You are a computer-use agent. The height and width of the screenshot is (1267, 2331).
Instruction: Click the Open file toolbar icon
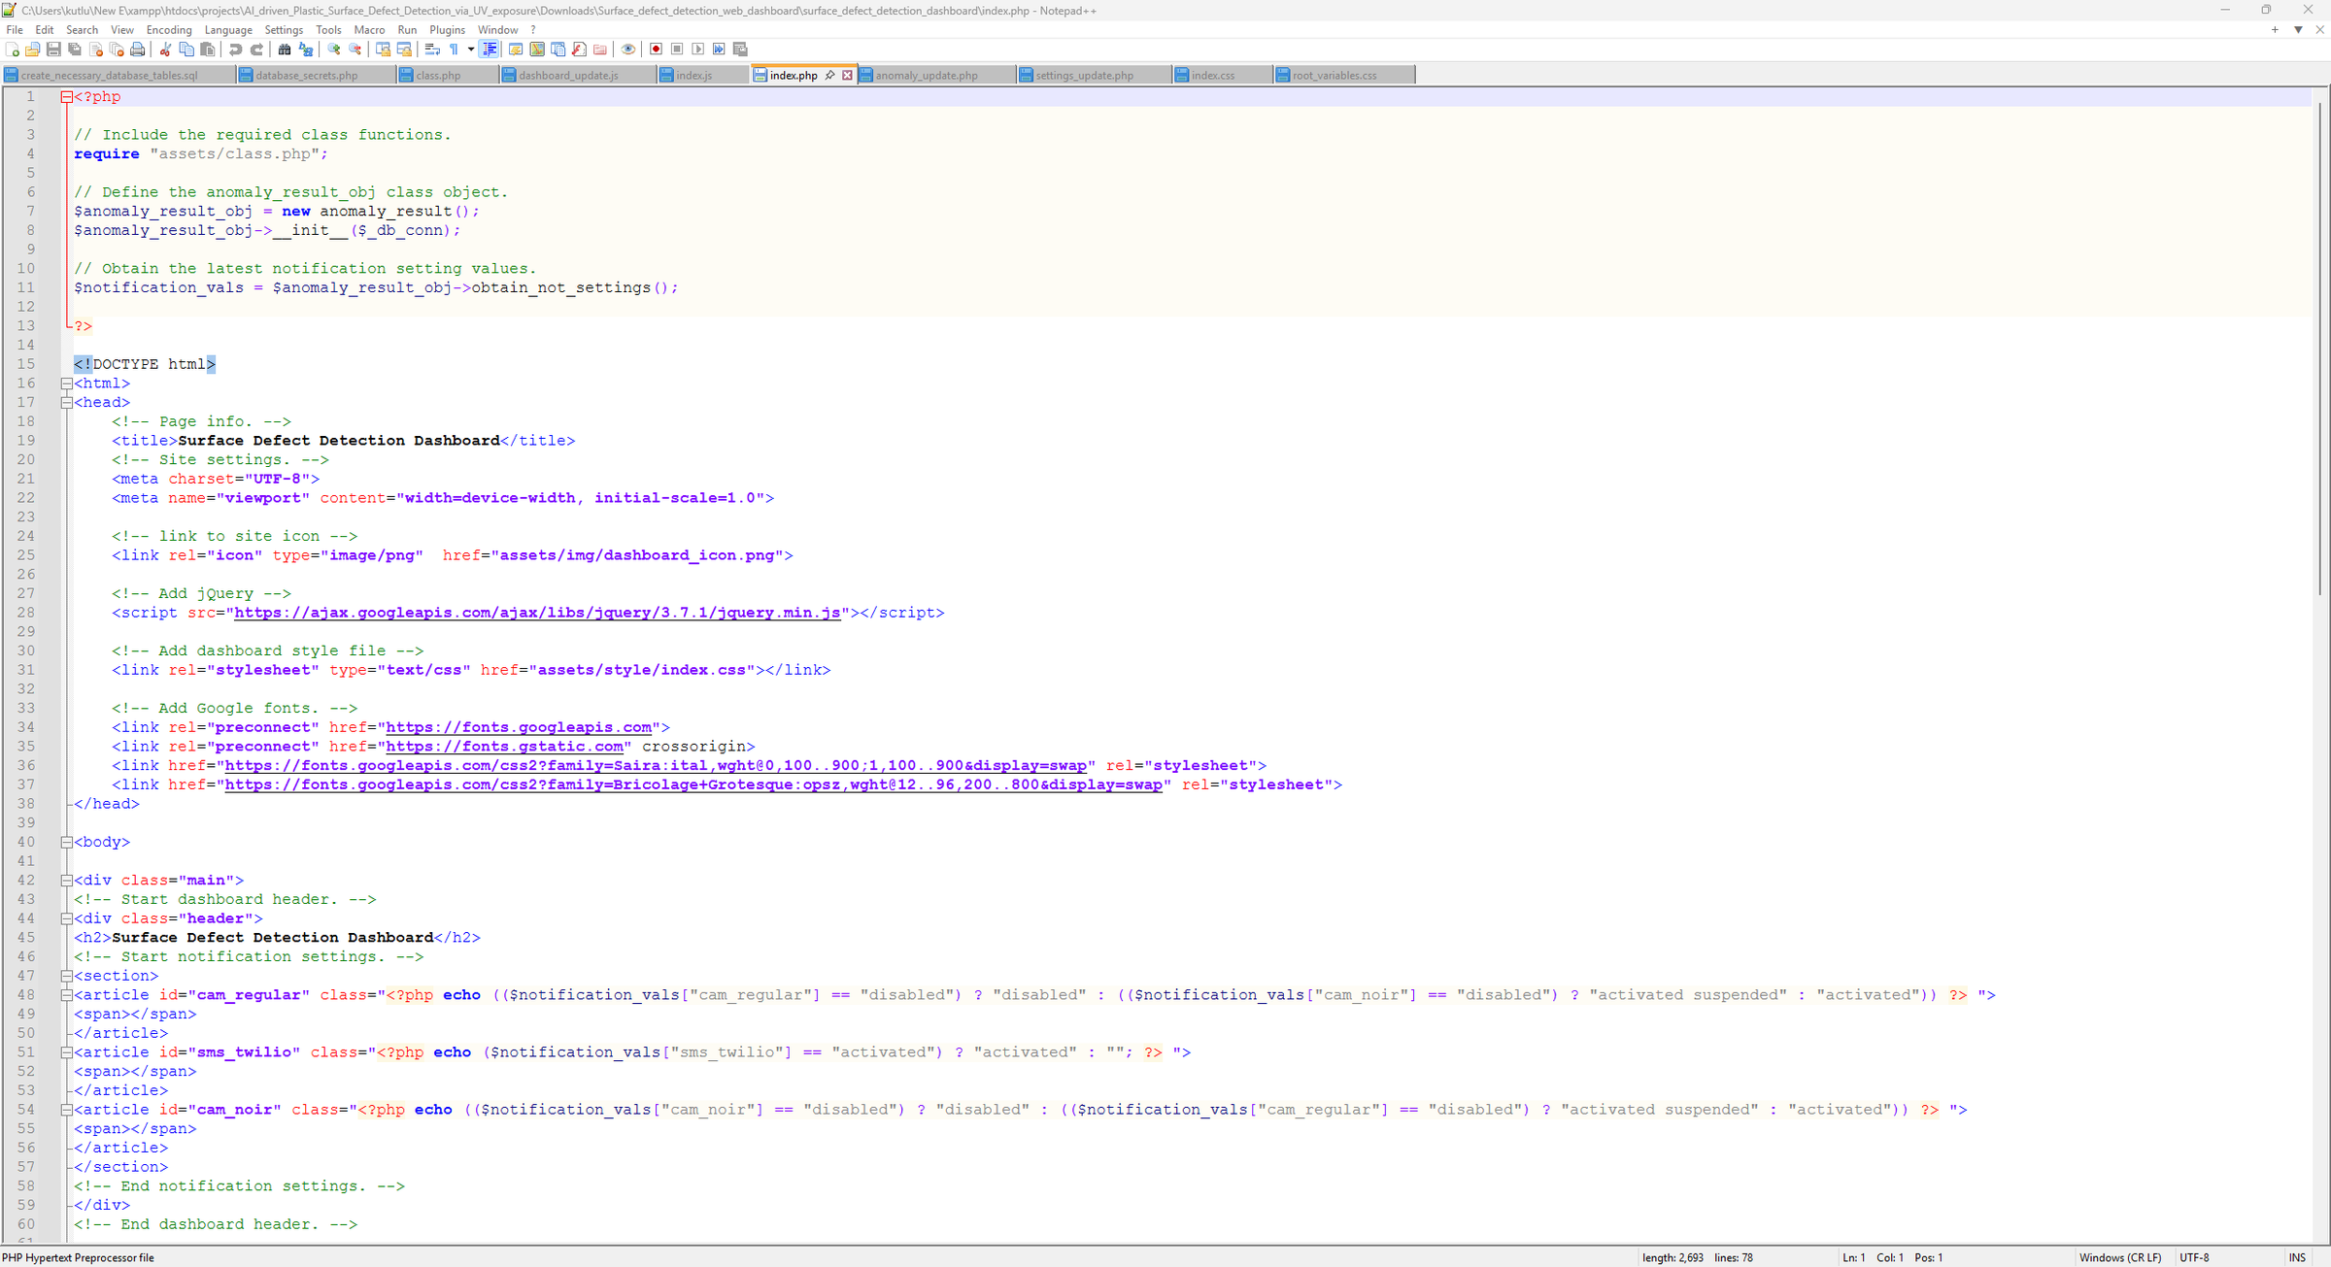(32, 49)
